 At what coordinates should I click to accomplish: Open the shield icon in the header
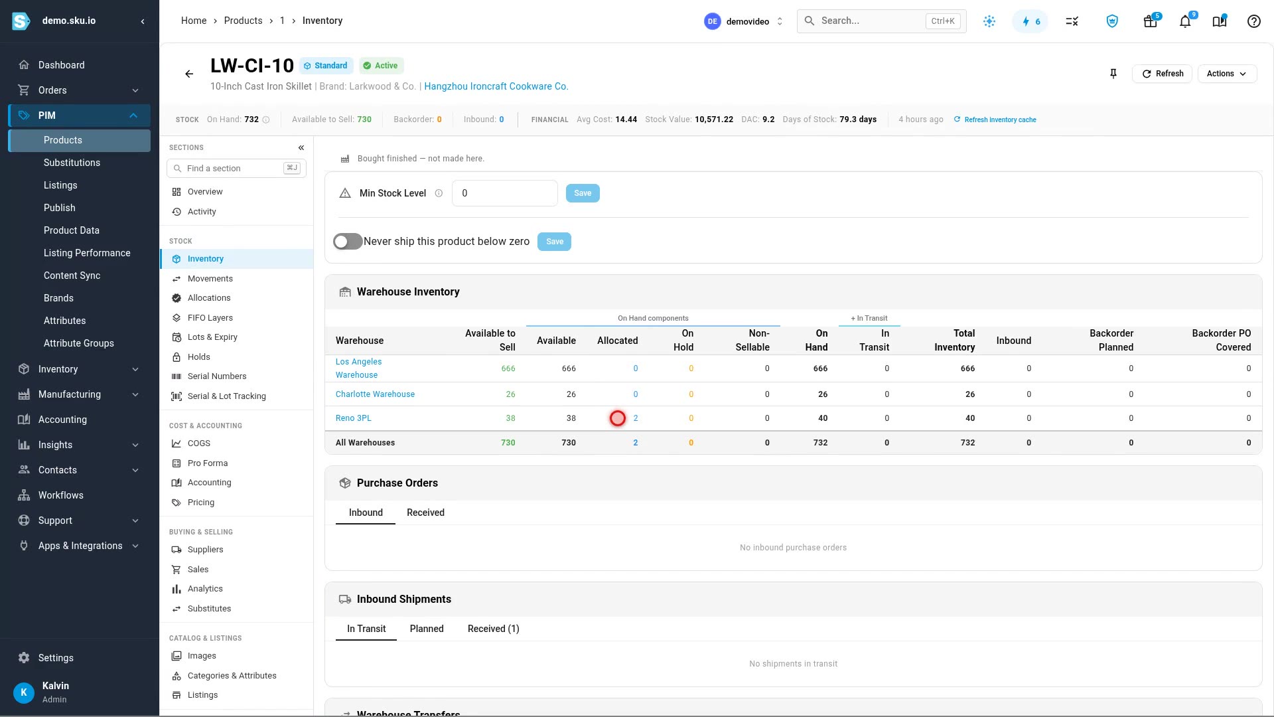point(1112,21)
